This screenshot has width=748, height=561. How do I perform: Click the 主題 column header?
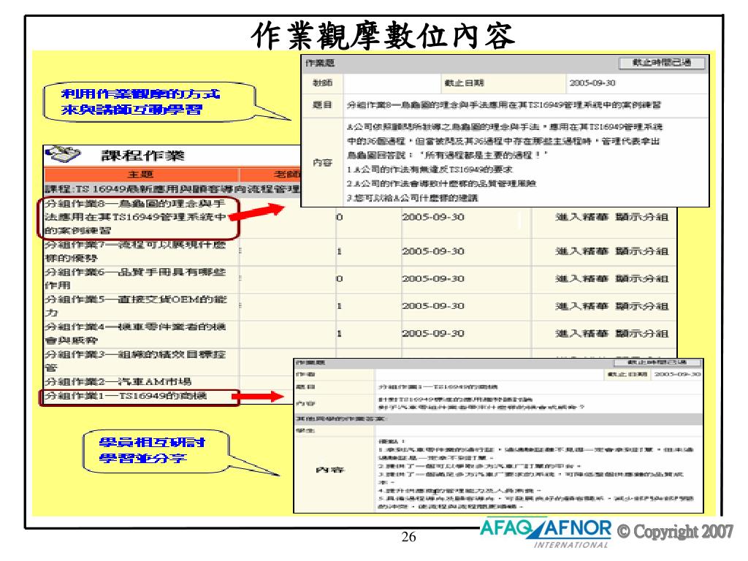point(141,174)
